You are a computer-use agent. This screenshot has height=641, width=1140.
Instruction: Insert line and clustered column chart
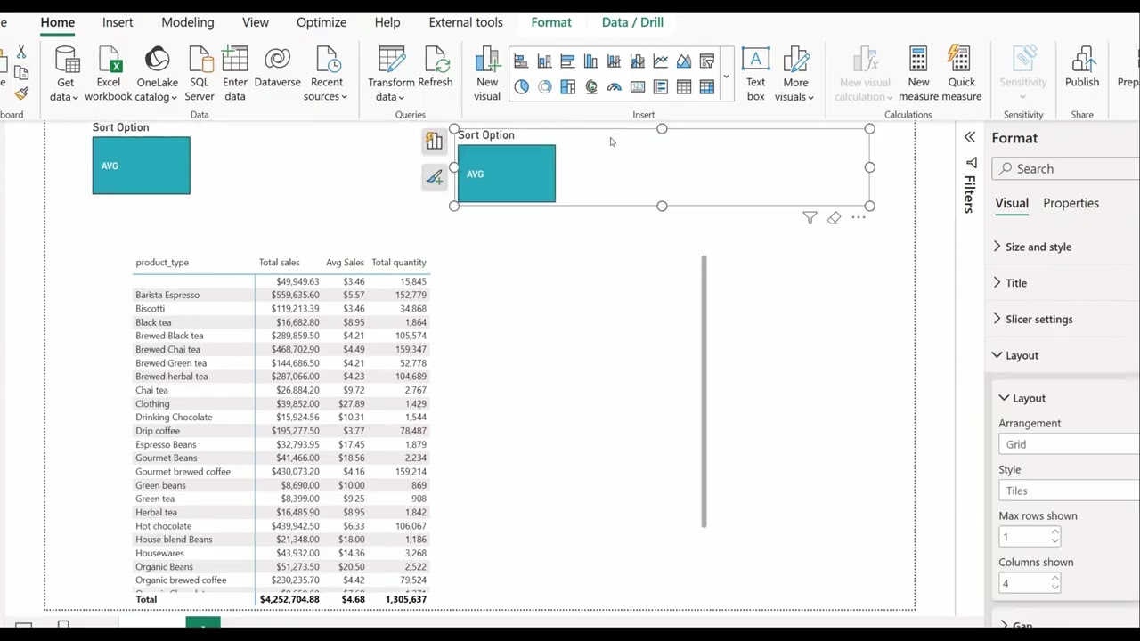tap(637, 61)
